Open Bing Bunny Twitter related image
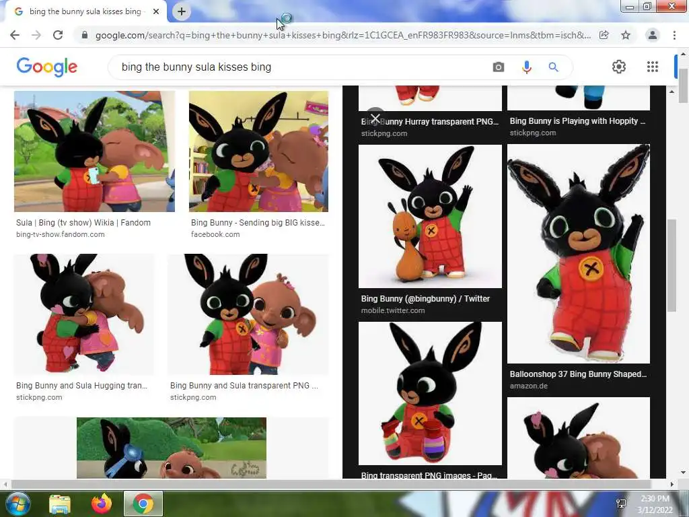 [x=430, y=216]
